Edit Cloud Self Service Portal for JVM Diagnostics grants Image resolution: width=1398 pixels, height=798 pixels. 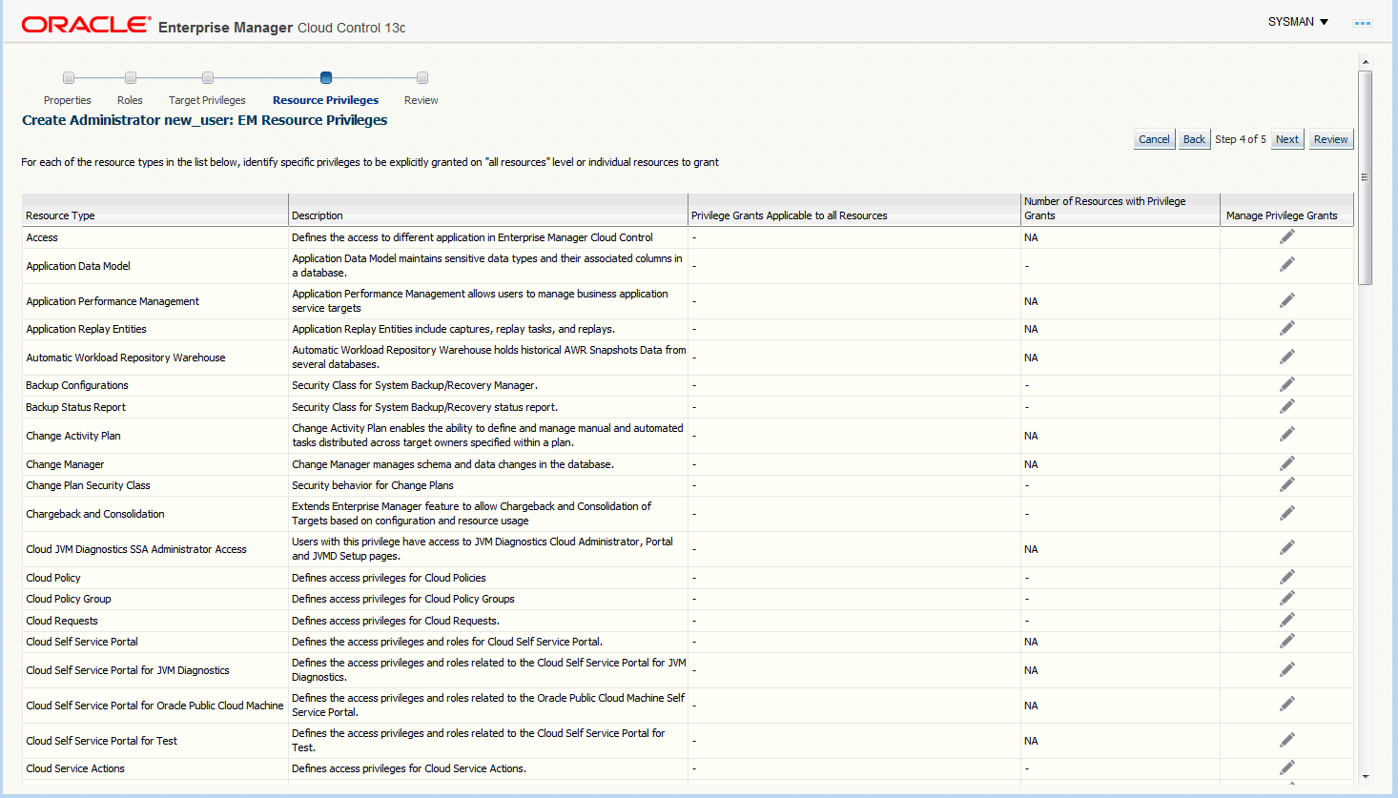coord(1286,669)
